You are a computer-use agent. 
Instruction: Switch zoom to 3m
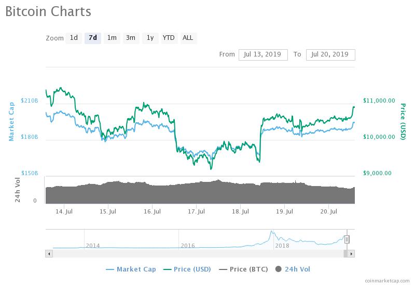[x=131, y=38]
